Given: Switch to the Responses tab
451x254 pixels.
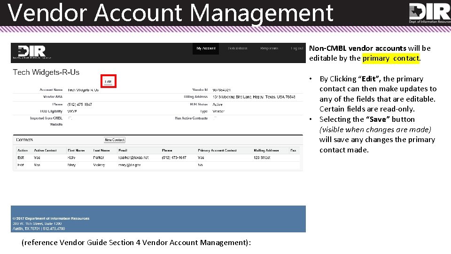Looking at the screenshot, I should point(269,48).
